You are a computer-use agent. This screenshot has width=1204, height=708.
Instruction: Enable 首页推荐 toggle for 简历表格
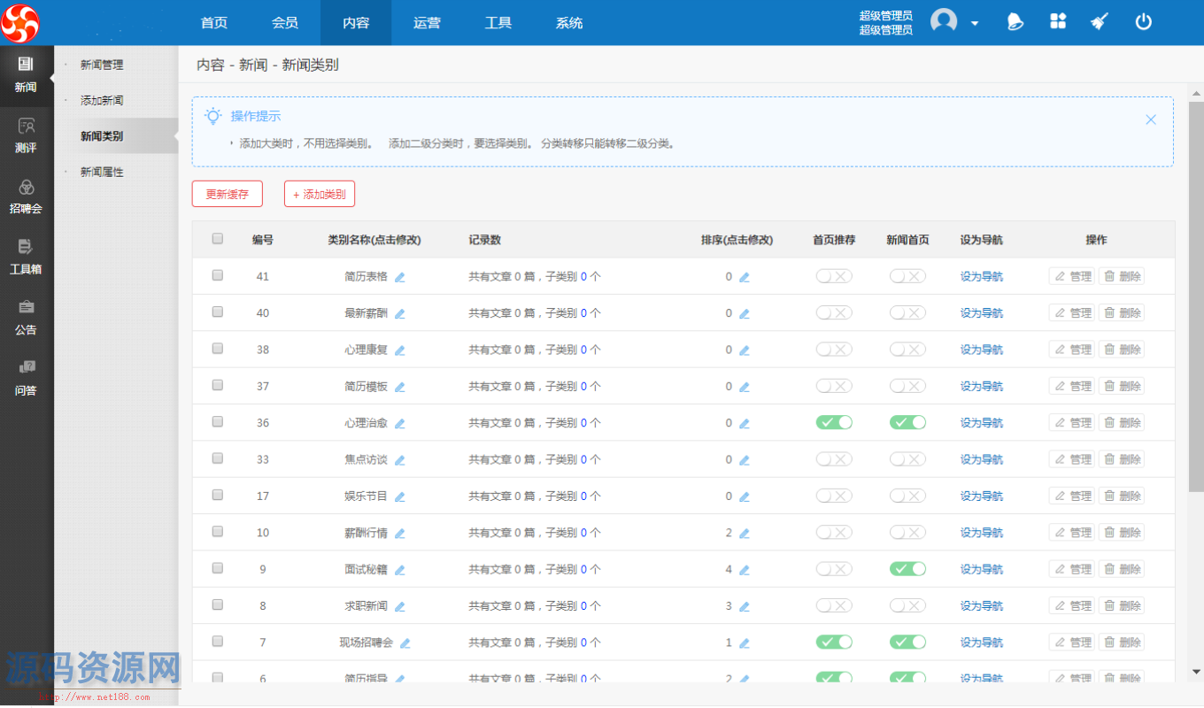coord(833,275)
